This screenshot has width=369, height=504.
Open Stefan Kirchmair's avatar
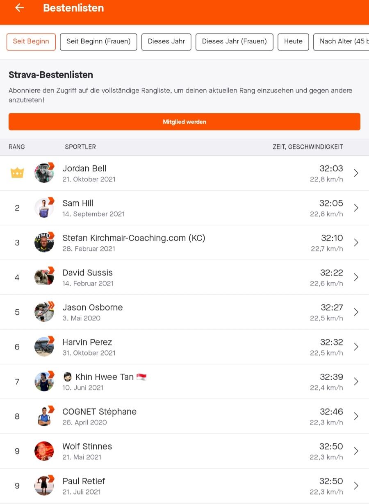point(44,243)
